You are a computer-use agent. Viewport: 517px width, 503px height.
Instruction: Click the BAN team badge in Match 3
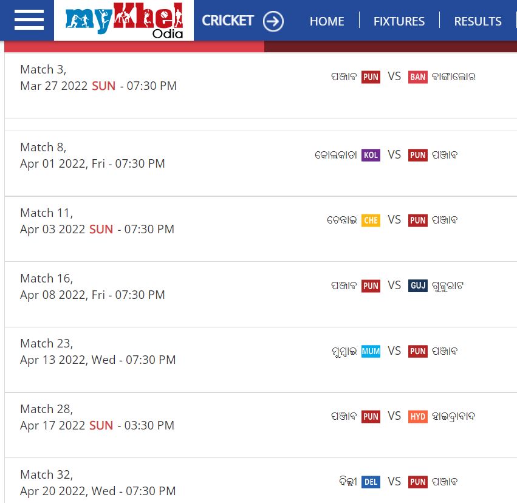click(x=418, y=77)
